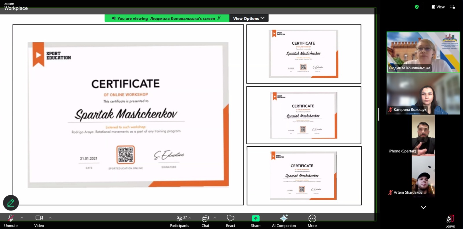
Task: Open the annotation pencil tool
Action: [x=11, y=203]
